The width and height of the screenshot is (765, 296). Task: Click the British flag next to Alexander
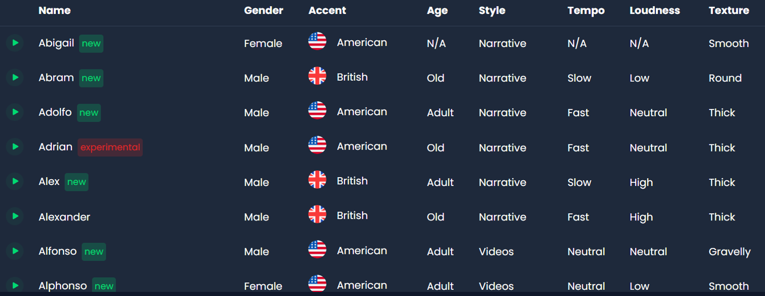[x=317, y=214]
